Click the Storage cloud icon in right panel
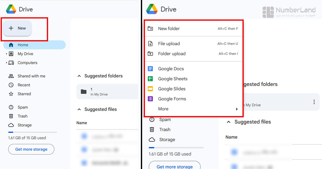Image resolution: width=322 pixels, height=169 pixels. [x=152, y=140]
